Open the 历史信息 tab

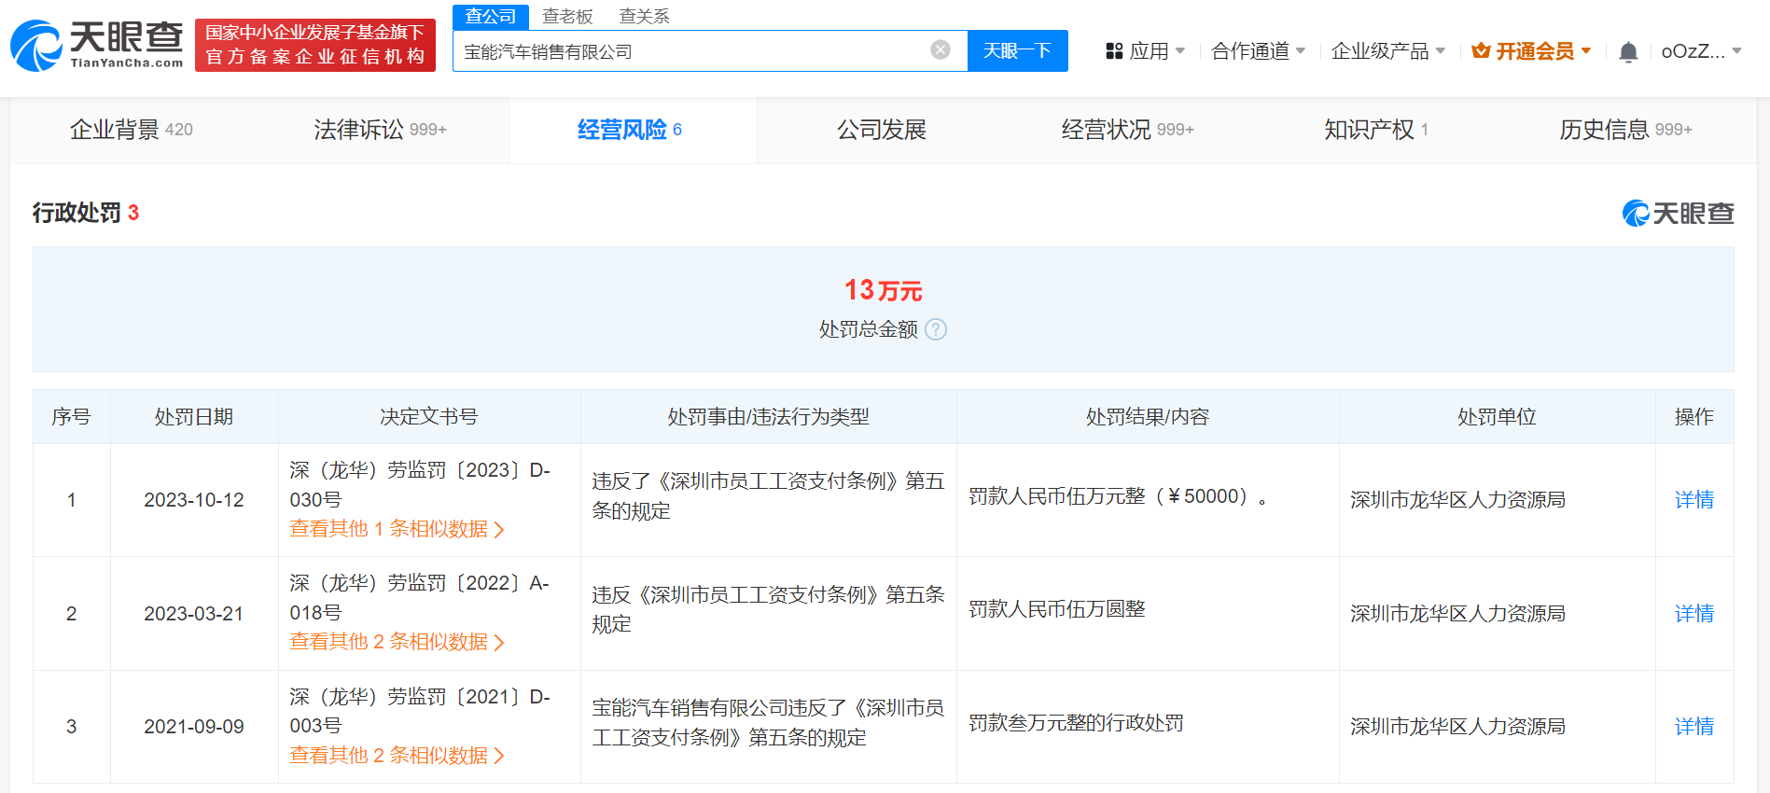[x=1625, y=130]
